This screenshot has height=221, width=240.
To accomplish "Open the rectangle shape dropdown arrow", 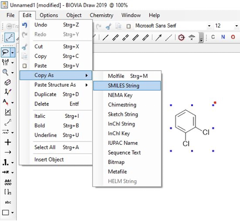I will tap(13, 212).
